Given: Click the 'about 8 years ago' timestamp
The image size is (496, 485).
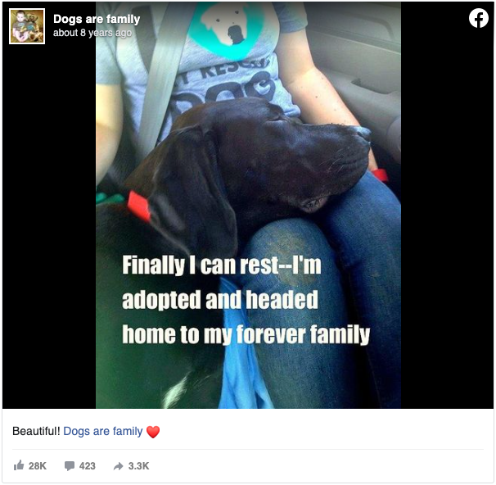Looking at the screenshot, I should coord(92,33).
